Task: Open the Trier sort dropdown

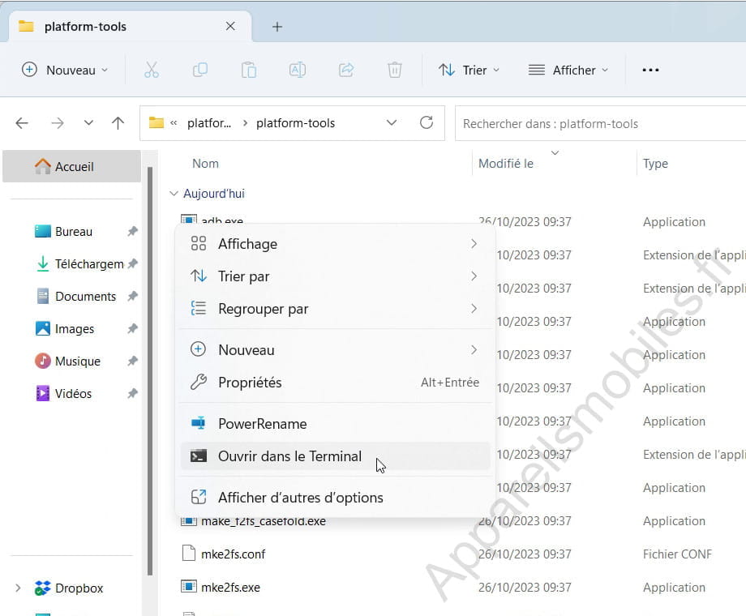Action: pos(469,70)
